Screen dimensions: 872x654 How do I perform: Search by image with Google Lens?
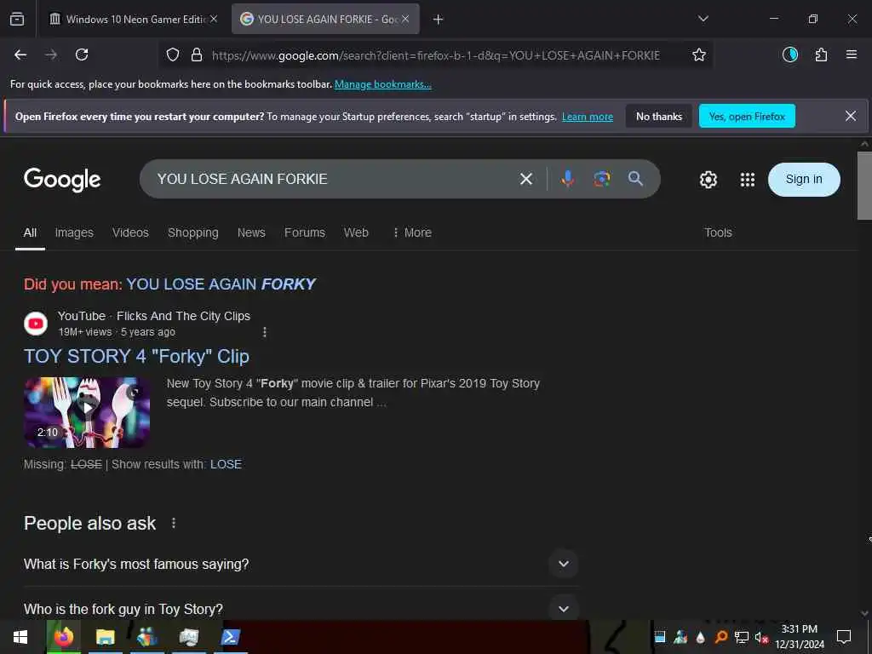[x=602, y=179]
